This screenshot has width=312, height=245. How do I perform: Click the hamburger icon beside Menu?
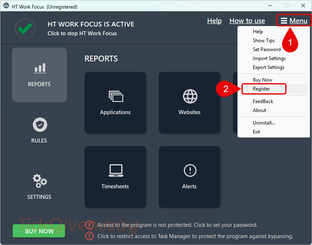pos(284,21)
